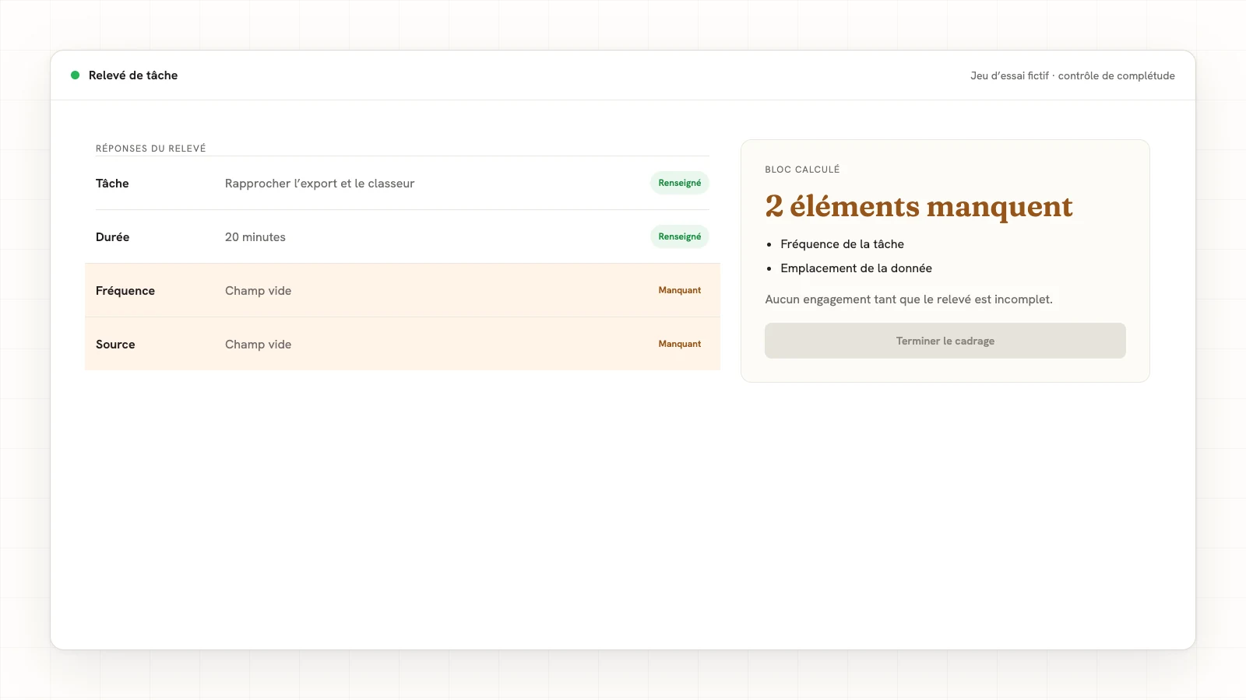Click the Manquant badge in the Source row
The width and height of the screenshot is (1246, 700).
click(x=680, y=344)
